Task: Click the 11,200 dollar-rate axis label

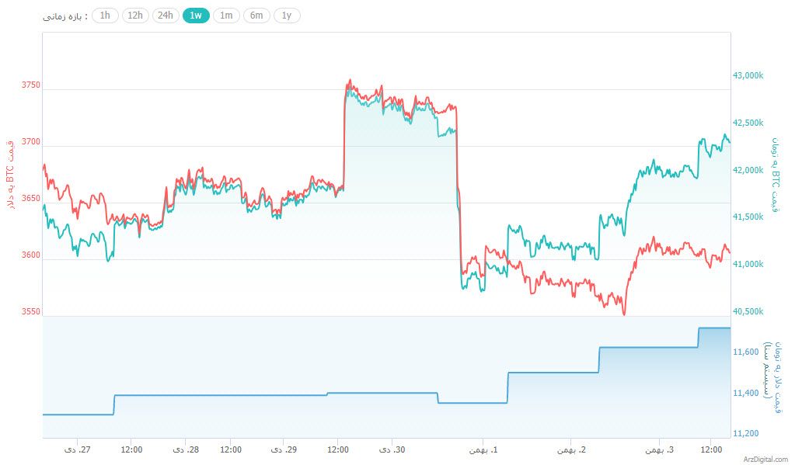Action: click(x=746, y=433)
